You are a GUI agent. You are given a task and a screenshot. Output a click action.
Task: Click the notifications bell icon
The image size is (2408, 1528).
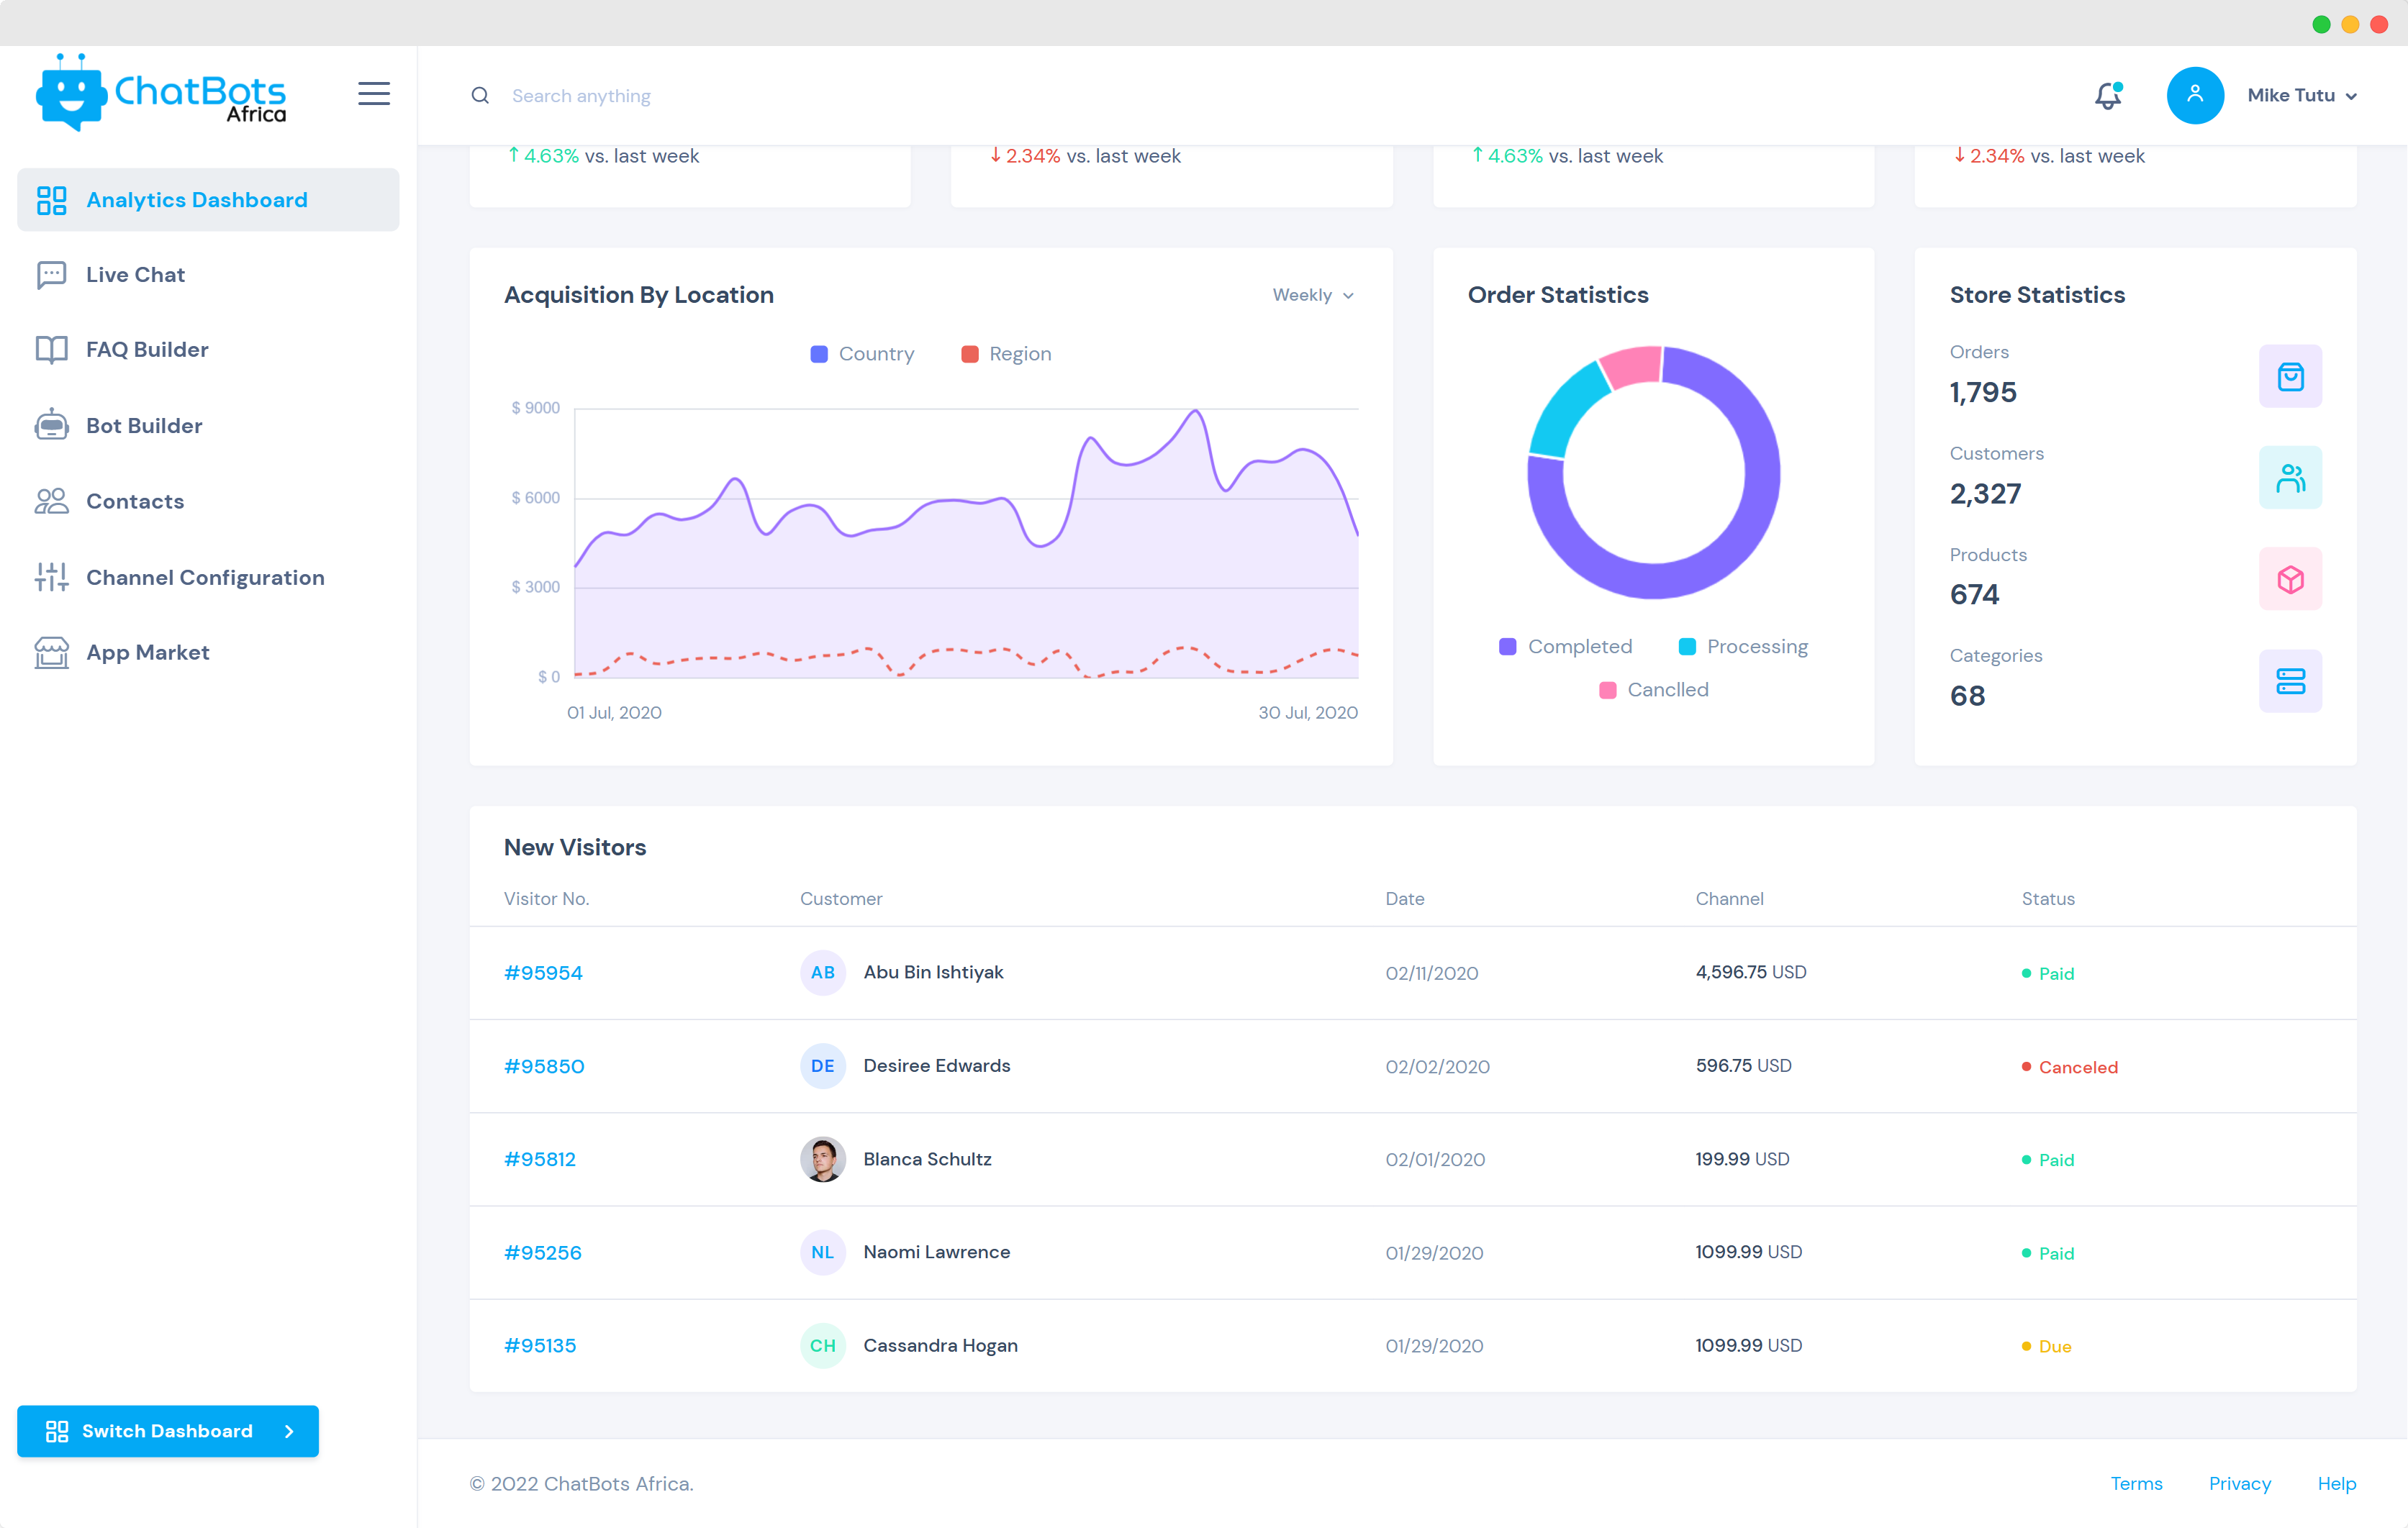point(2106,95)
